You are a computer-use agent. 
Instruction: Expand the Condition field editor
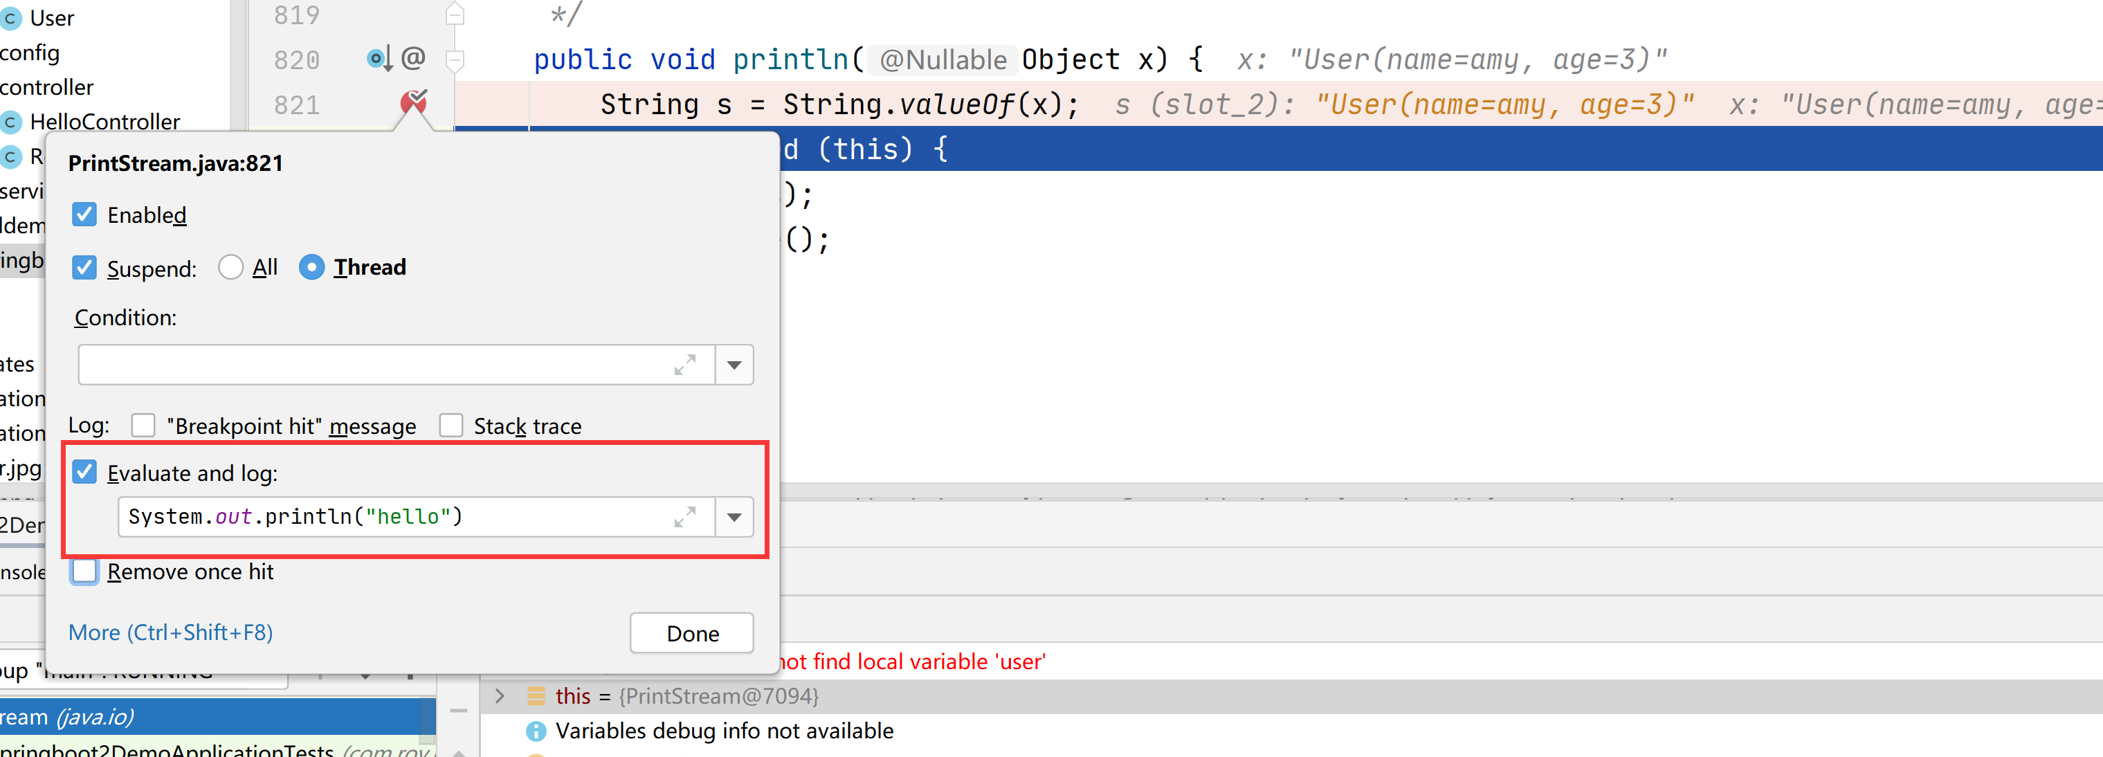[684, 365]
